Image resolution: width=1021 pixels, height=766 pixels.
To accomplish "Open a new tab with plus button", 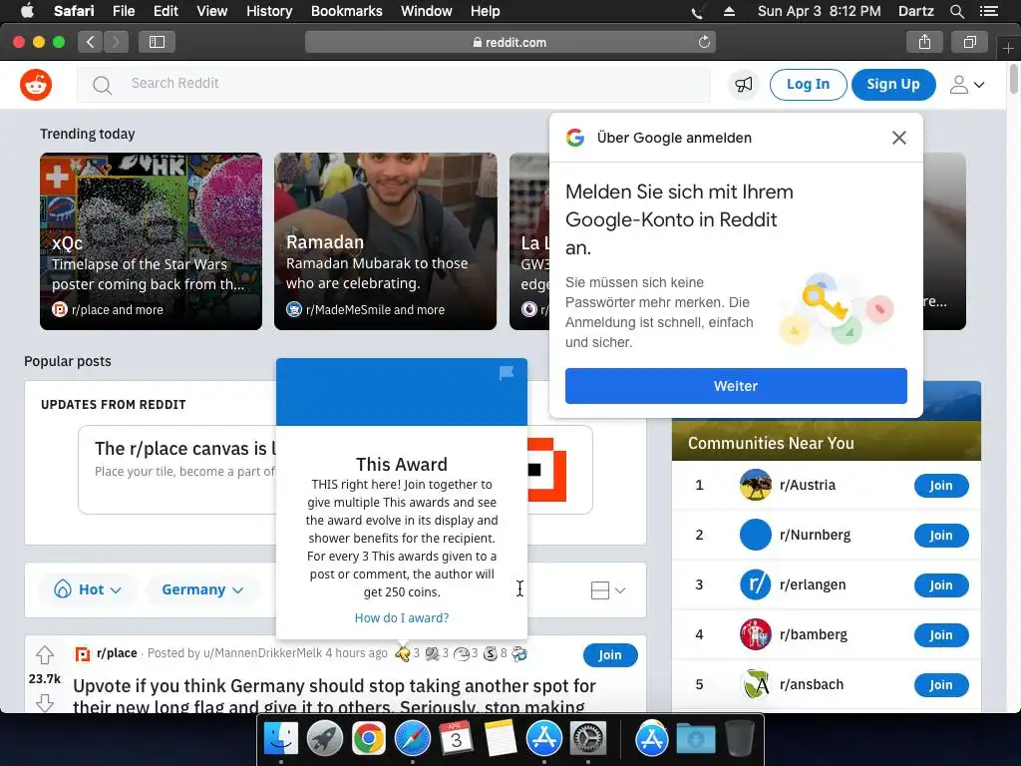I will pyautogui.click(x=1008, y=48).
